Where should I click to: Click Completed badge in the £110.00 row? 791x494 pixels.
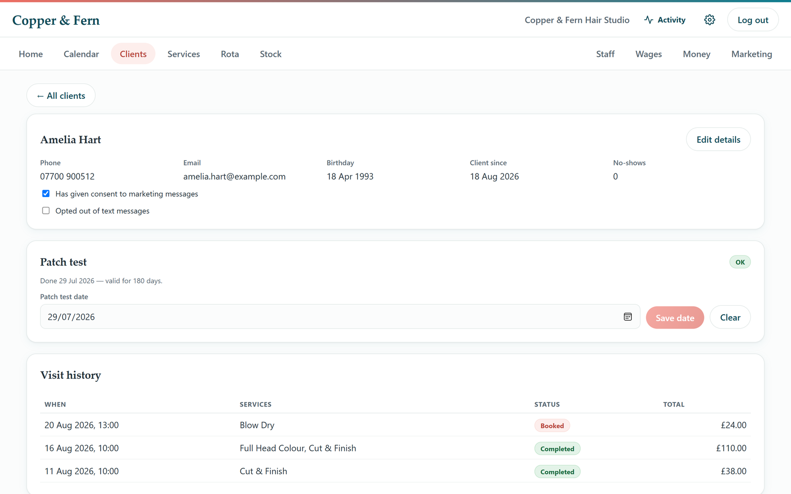coord(557,449)
